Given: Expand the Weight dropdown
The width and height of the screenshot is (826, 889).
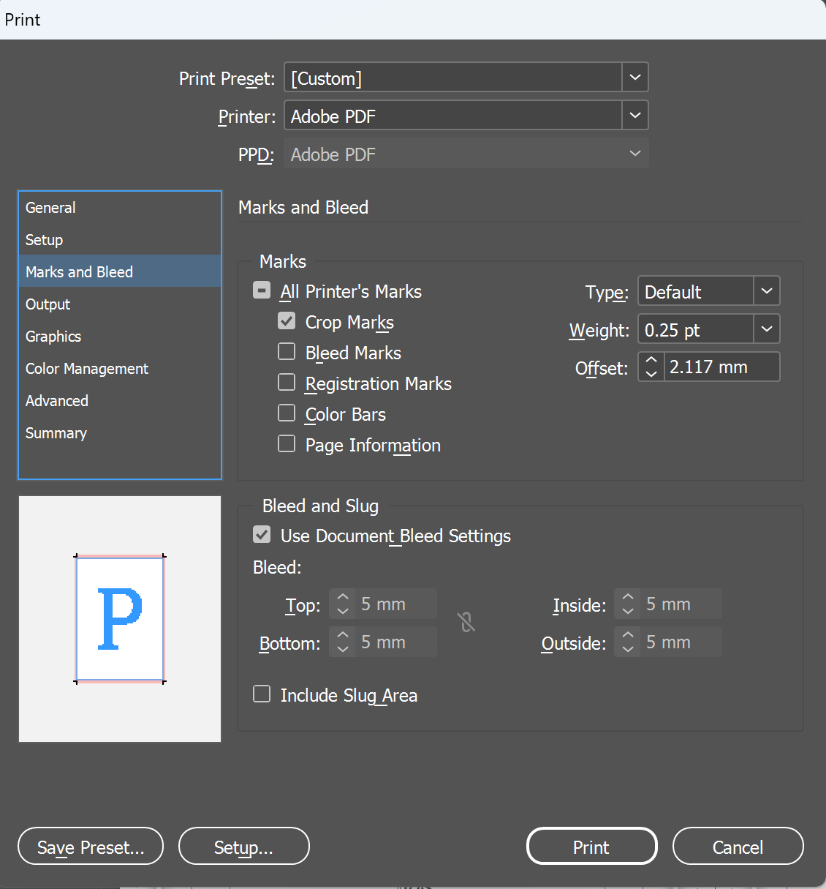Looking at the screenshot, I should (766, 329).
